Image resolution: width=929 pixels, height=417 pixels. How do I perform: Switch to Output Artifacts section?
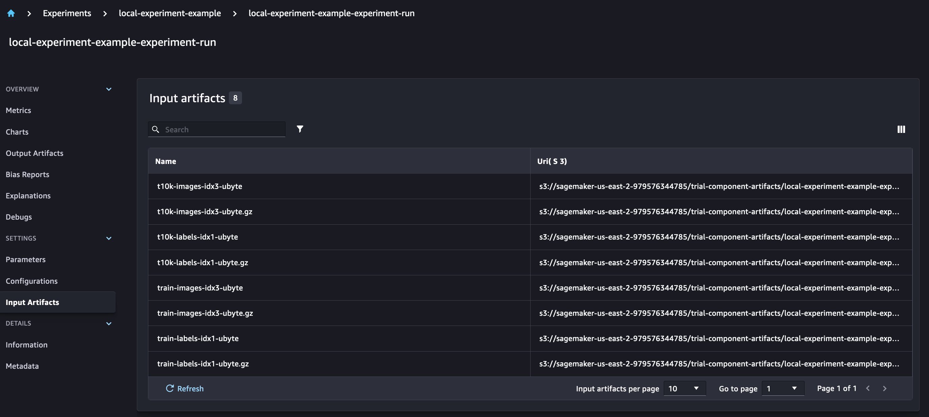(34, 153)
